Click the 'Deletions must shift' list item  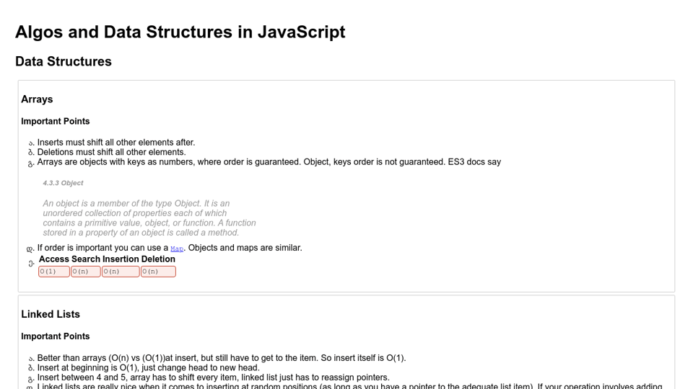click(112, 152)
